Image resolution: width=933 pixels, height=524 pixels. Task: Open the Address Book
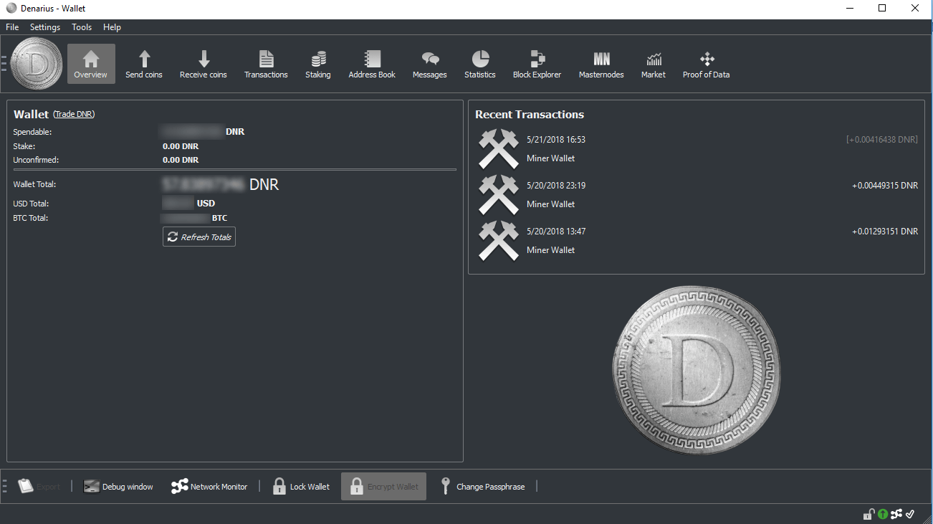[x=371, y=63]
